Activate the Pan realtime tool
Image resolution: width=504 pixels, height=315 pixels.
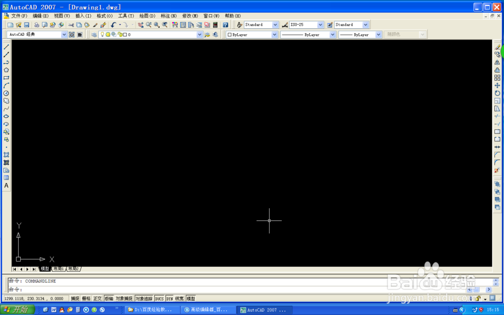click(141, 25)
